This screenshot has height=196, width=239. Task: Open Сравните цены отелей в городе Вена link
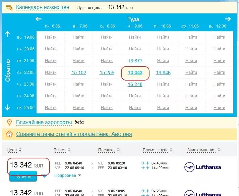point(74,134)
